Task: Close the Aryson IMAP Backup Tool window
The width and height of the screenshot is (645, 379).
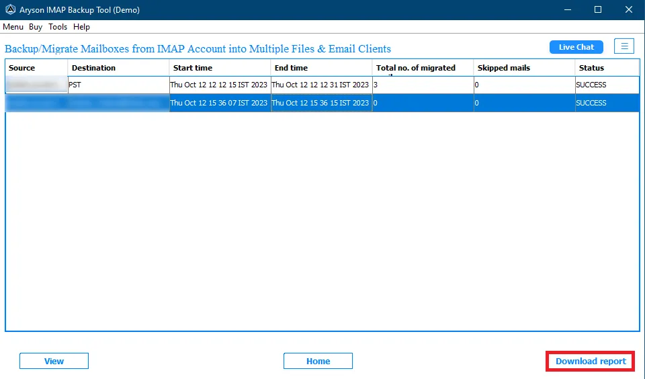Action: 629,9
